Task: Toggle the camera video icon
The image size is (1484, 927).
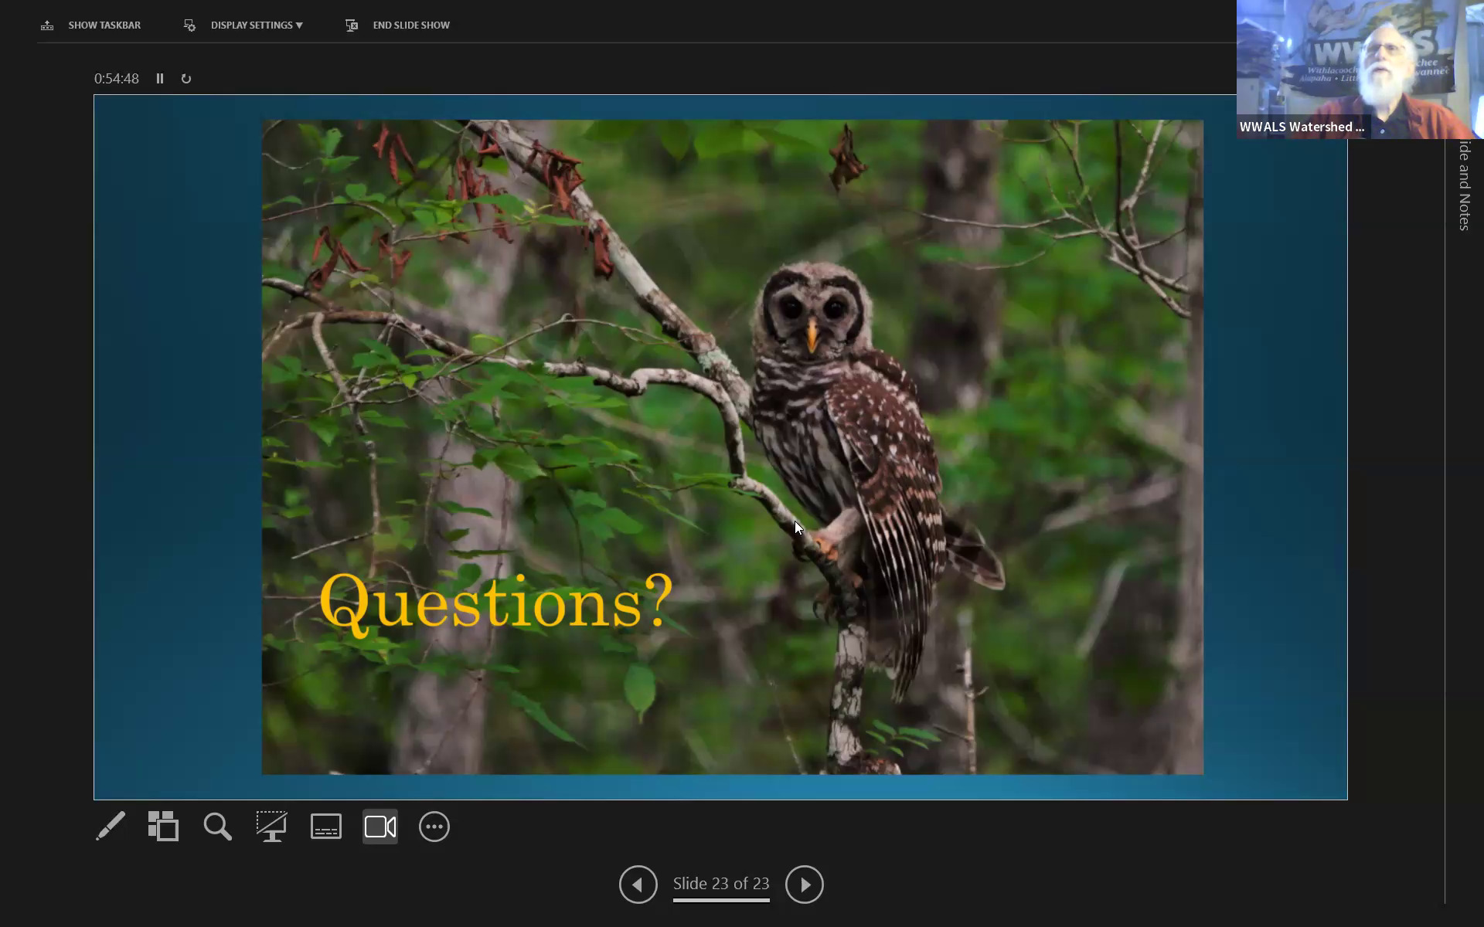Action: [x=380, y=827]
